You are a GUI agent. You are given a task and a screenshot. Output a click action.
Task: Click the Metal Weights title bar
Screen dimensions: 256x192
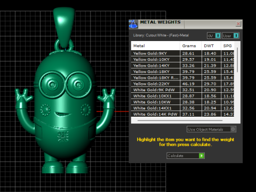point(186,25)
